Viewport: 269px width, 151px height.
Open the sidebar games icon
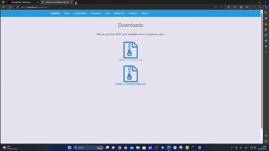click(266, 30)
